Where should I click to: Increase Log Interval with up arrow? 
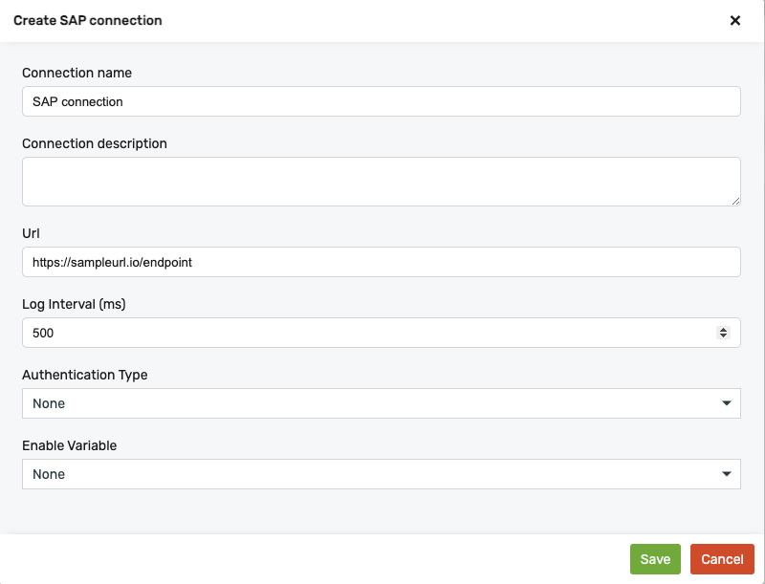point(723,329)
